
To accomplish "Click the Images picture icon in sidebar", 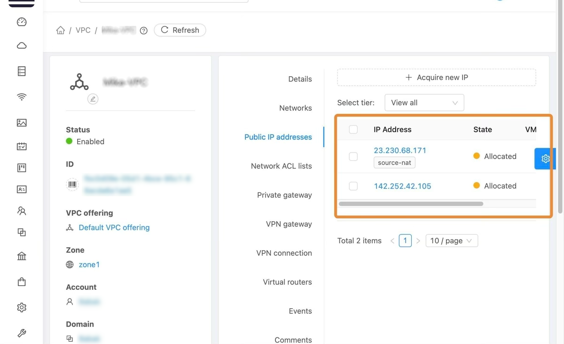I will [x=22, y=123].
